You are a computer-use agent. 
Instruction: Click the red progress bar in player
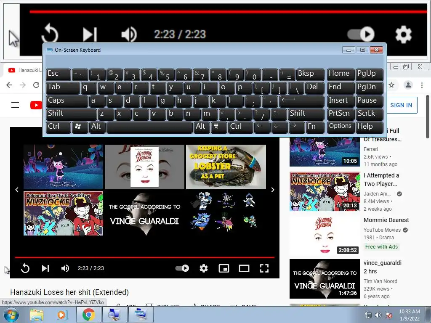(x=145, y=257)
